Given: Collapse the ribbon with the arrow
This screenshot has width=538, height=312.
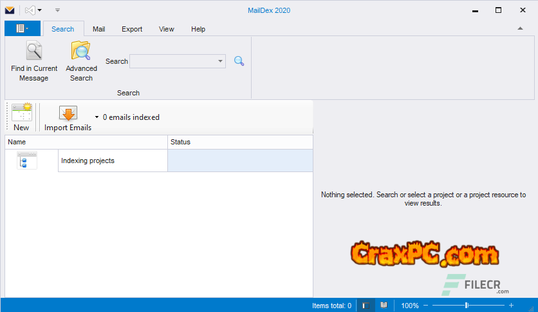Looking at the screenshot, I should click(x=520, y=29).
